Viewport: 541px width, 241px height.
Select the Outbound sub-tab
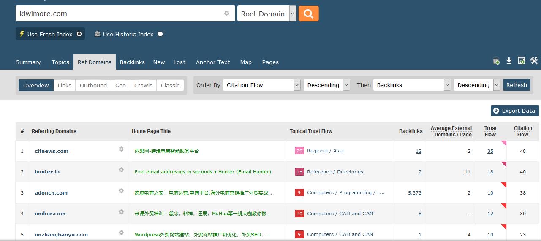coord(93,85)
